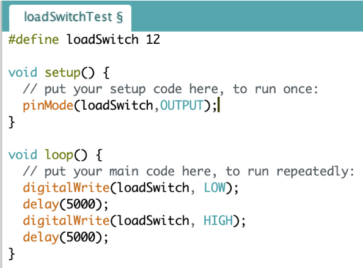Click the loop function name
363x268 pixels.
coord(59,155)
